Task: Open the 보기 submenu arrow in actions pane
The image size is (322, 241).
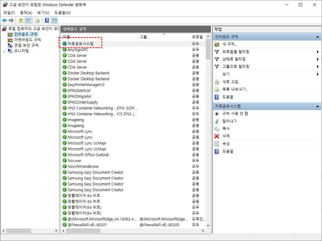Action: [318, 74]
